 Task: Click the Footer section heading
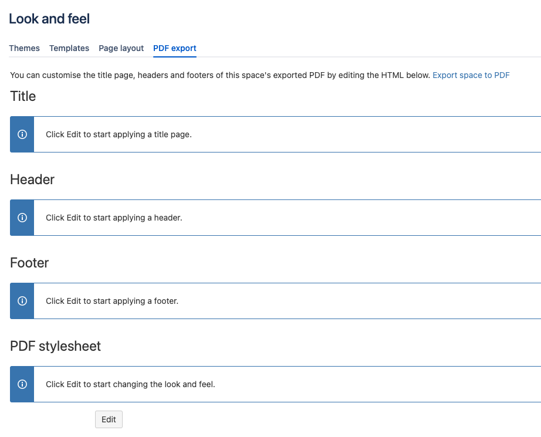(29, 263)
